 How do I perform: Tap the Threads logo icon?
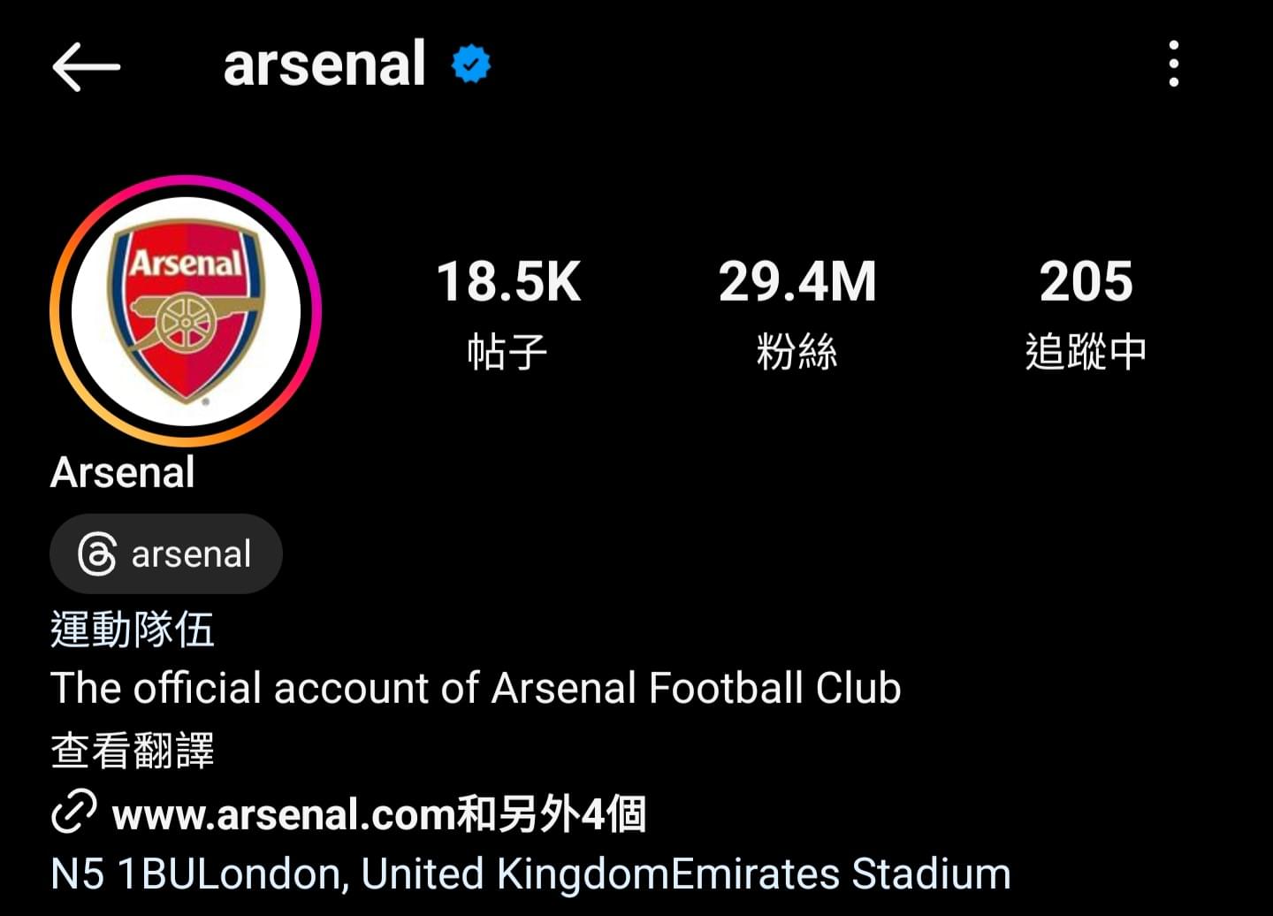pos(97,554)
